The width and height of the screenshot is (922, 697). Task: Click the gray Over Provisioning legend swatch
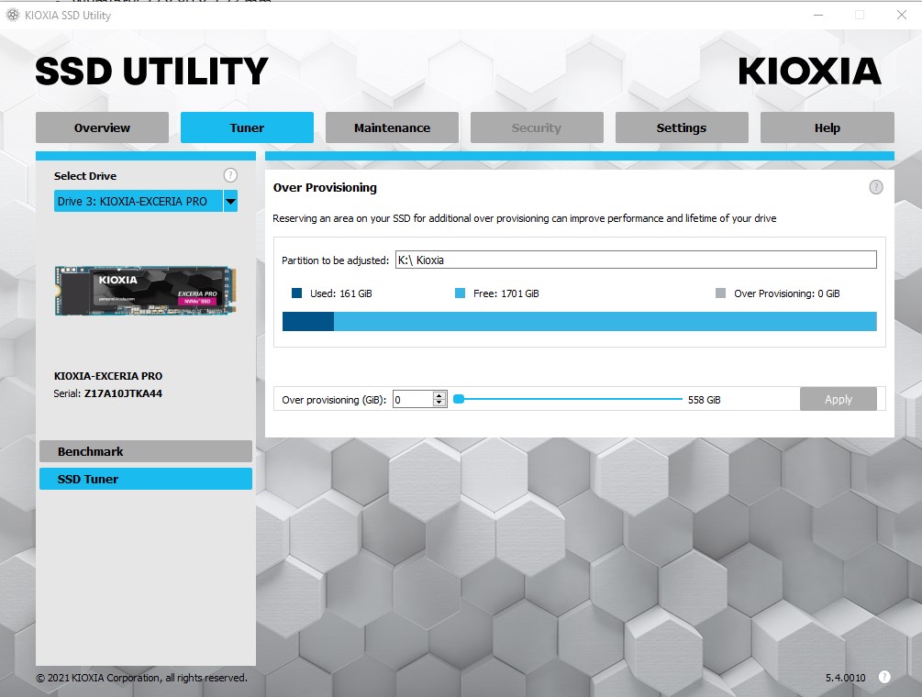click(x=720, y=293)
